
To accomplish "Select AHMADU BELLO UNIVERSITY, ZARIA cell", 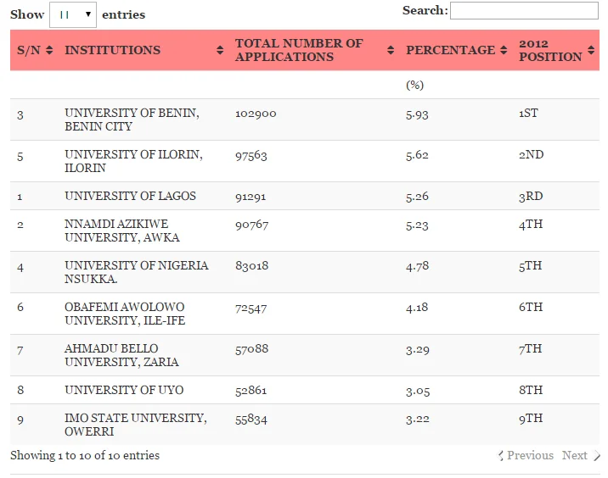I will coord(121,355).
